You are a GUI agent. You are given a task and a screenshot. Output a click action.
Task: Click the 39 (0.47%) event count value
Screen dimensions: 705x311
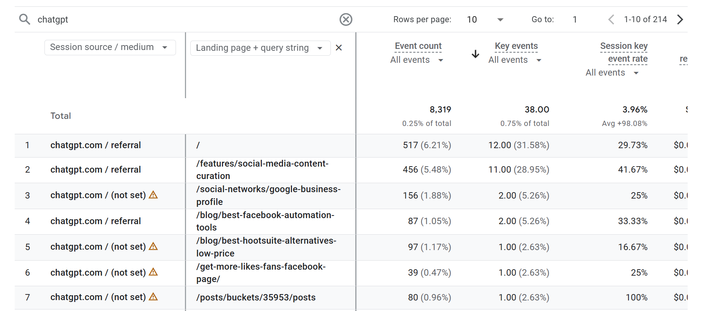pos(430,273)
